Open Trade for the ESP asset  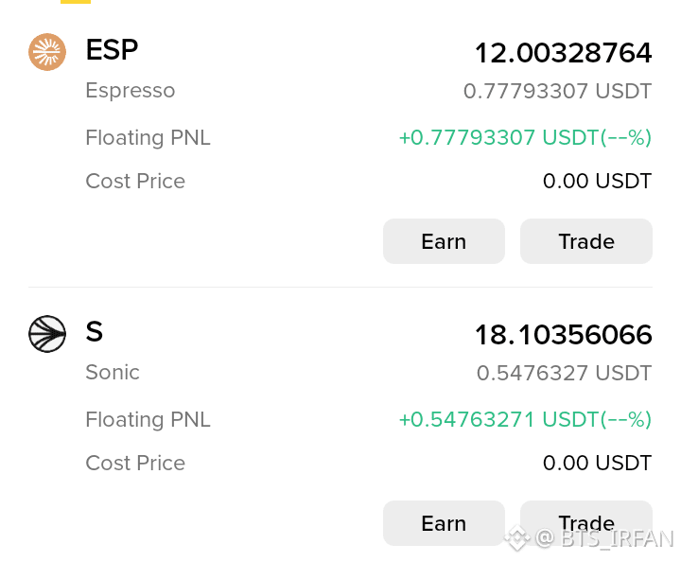(586, 241)
